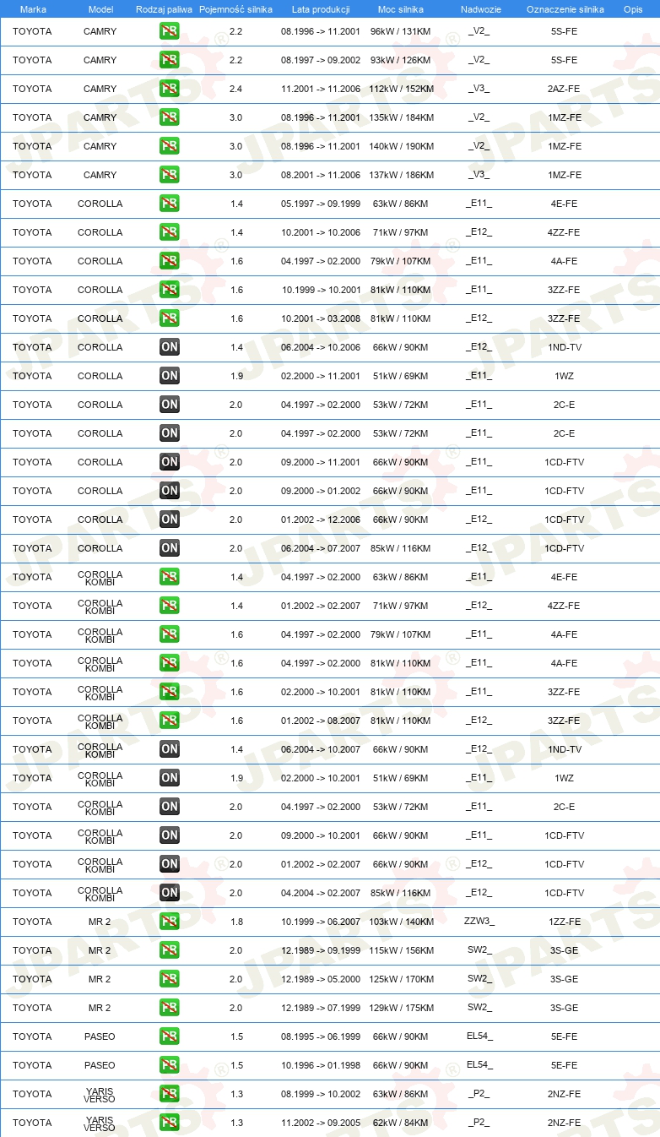The image size is (660, 1137).
Task: Click the ZZW3_ body code cell
Action: coord(479,922)
